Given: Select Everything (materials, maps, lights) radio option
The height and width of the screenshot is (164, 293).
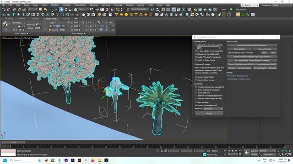Looking at the screenshot, I should click(x=196, y=87).
